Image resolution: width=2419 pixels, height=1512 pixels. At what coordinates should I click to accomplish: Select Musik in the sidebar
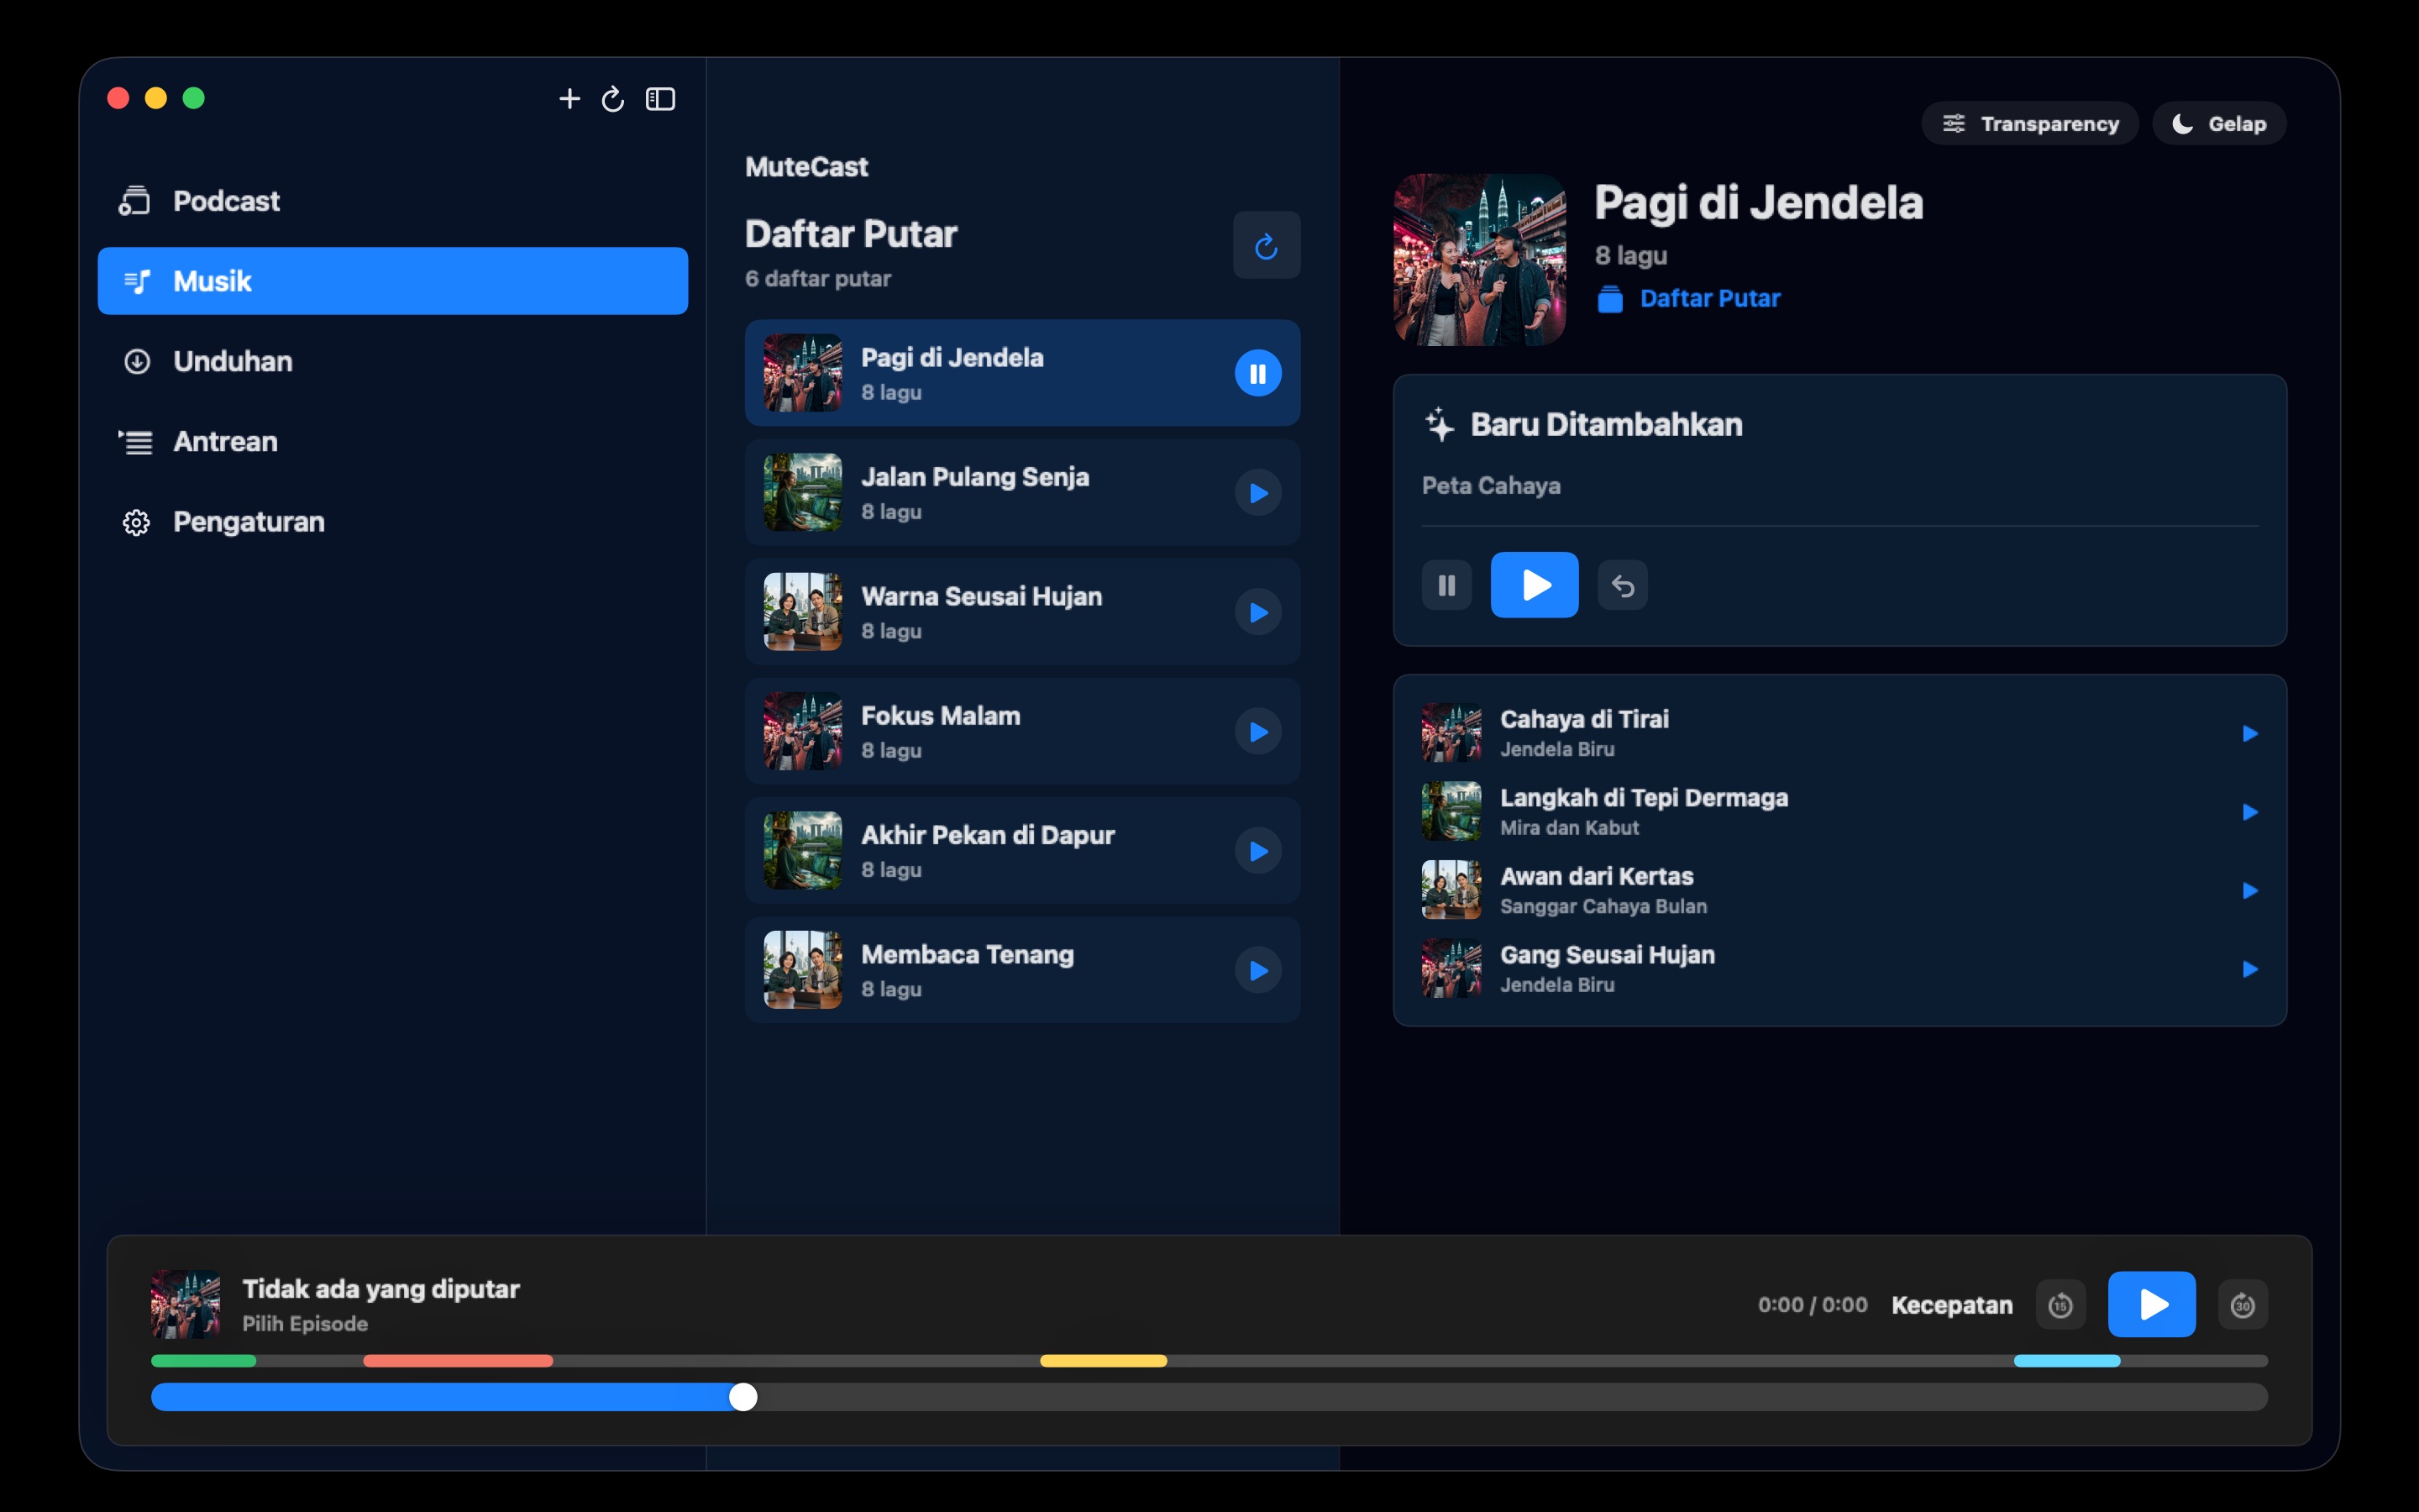[393, 281]
